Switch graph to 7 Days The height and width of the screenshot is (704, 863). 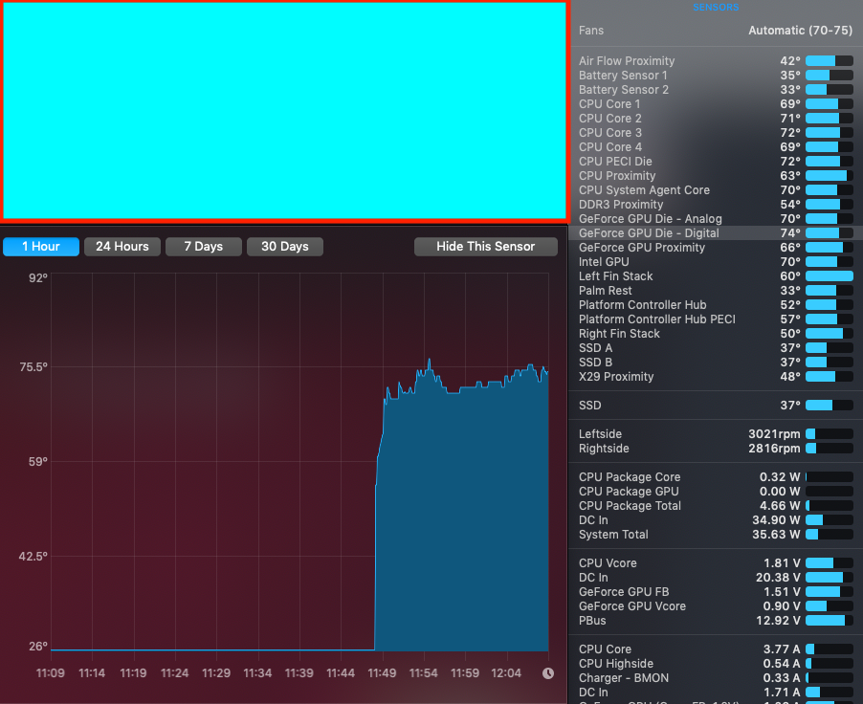pyautogui.click(x=204, y=247)
